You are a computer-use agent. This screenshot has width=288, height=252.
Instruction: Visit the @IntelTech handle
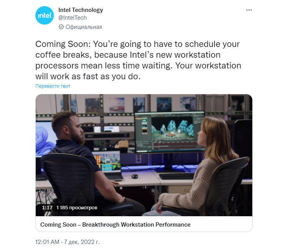73,18
